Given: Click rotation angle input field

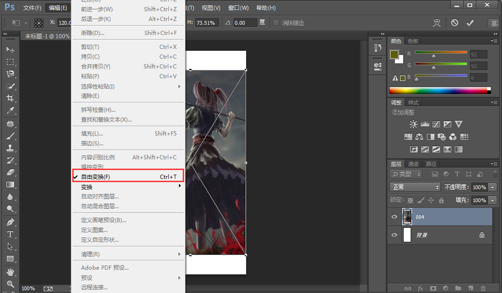Looking at the screenshot, I should click(x=245, y=23).
